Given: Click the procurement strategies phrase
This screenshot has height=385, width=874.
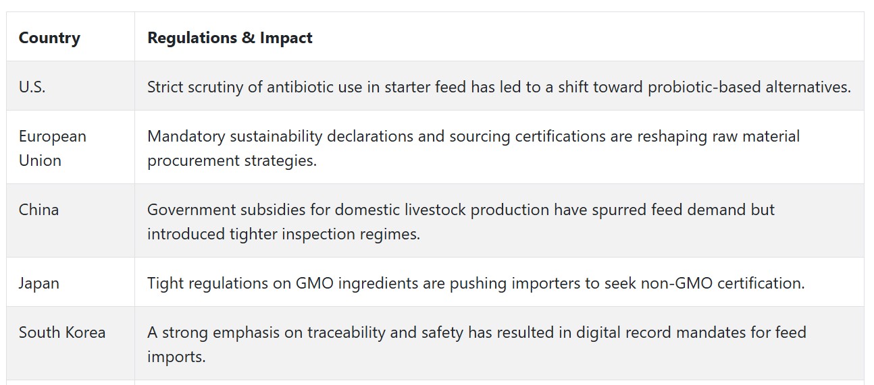Looking at the screenshot, I should (x=232, y=161).
